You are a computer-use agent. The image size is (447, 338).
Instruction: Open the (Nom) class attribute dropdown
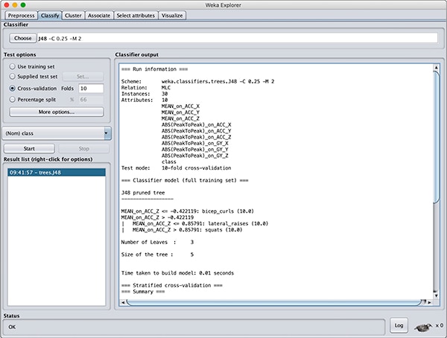point(57,133)
